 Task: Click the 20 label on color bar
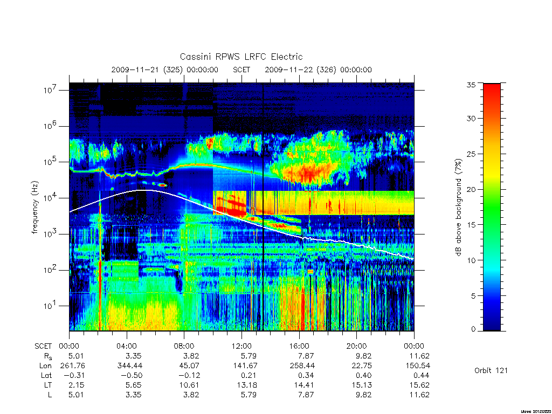pos(471,189)
